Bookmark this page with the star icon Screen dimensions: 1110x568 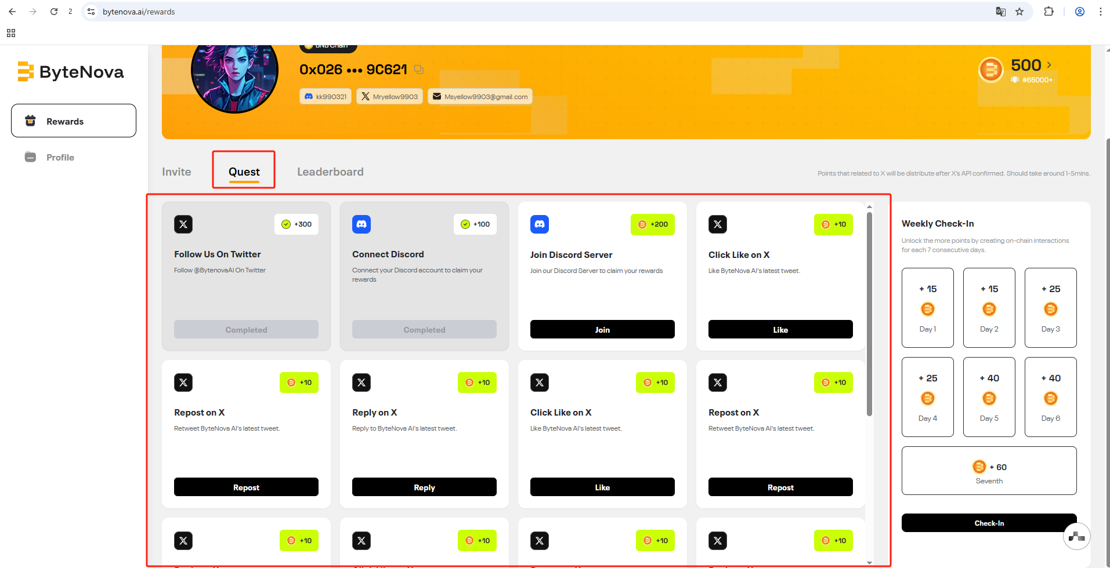(x=1019, y=12)
